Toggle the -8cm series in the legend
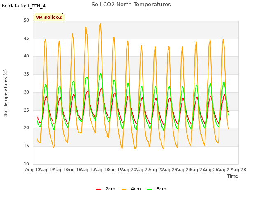263x197 pixels. point(157,189)
